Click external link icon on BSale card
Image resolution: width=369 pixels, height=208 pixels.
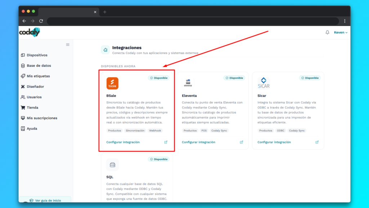pyautogui.click(x=166, y=142)
